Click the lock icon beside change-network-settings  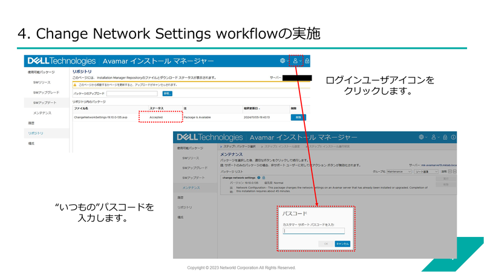(x=264, y=178)
